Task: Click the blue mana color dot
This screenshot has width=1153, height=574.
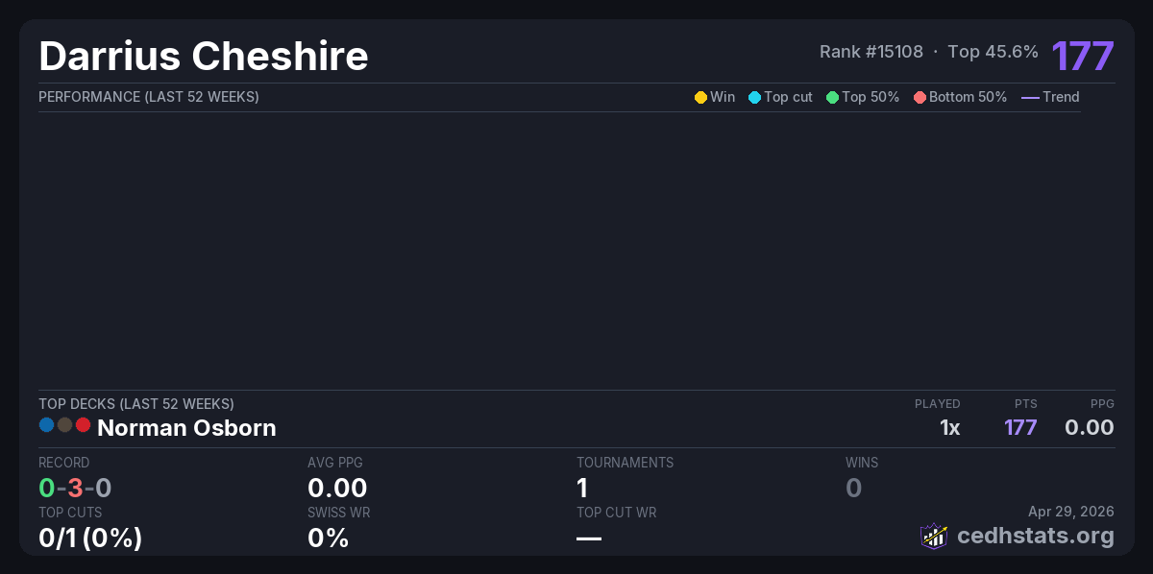Action: tap(46, 424)
